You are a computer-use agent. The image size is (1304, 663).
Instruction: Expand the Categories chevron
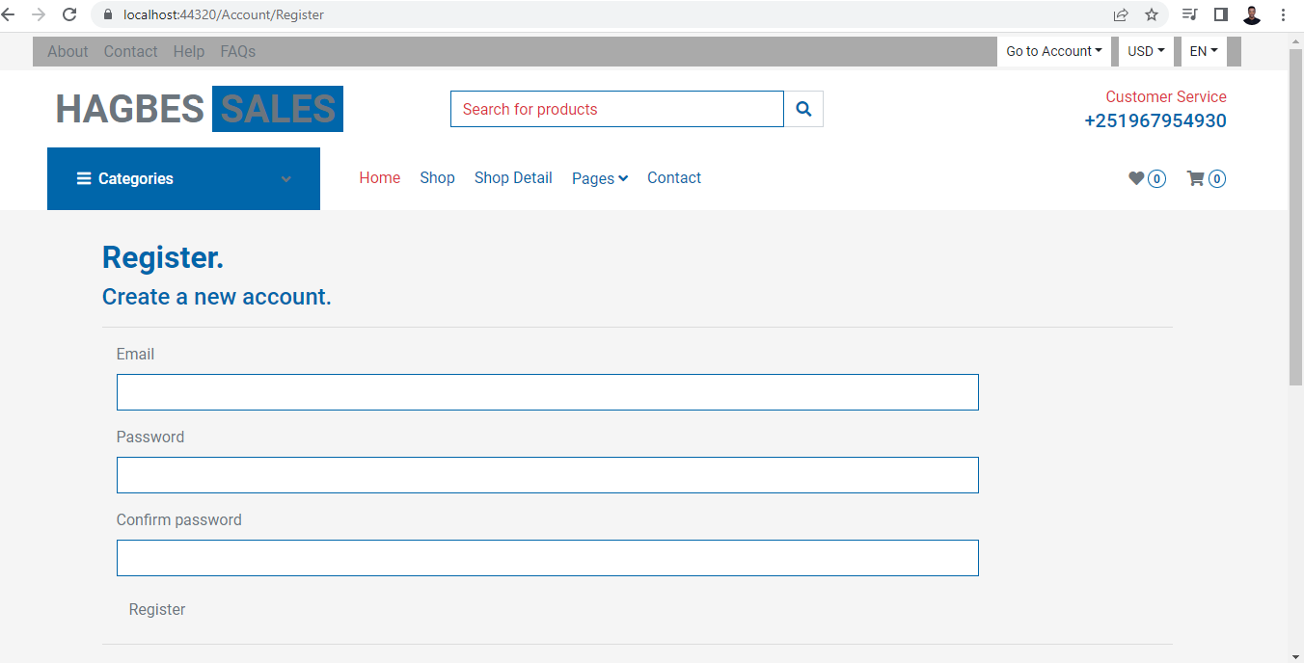tap(285, 179)
